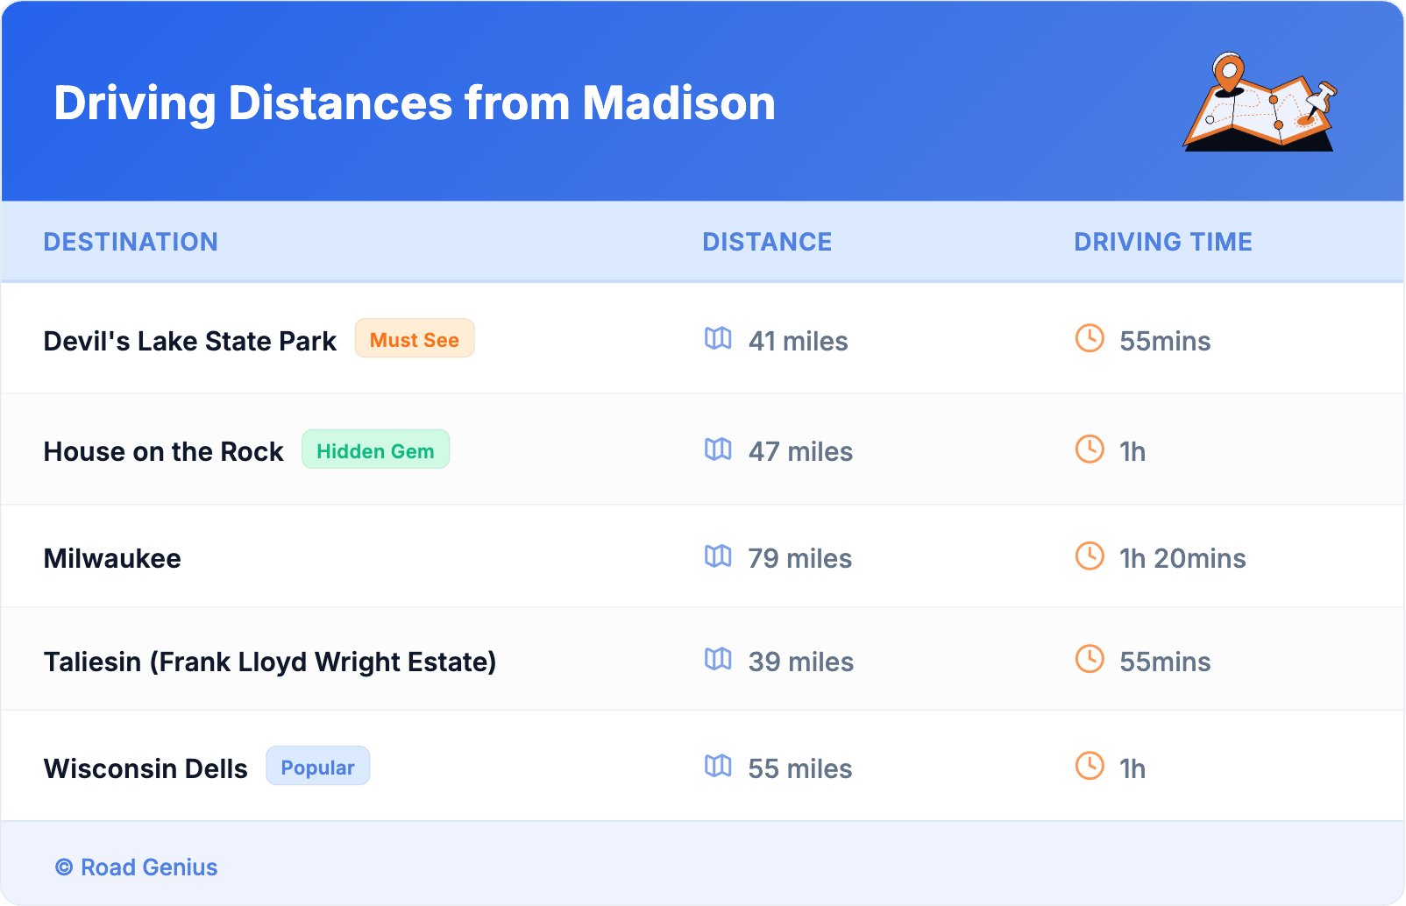Screen dimensions: 1406x906
Task: Click the Driving Time column header
Action: [1162, 242]
